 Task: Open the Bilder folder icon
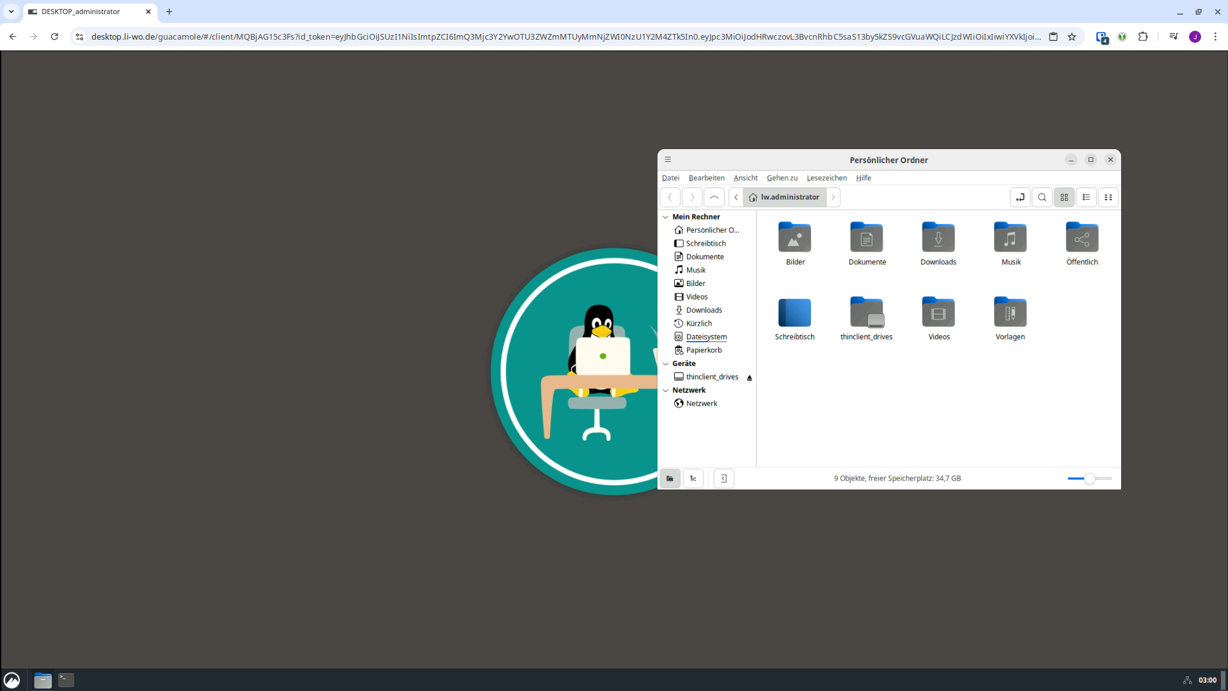[x=794, y=237]
